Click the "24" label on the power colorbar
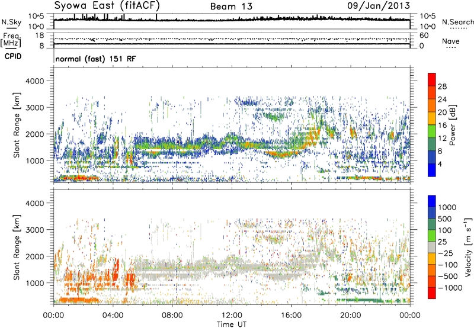This screenshot has height=328, width=474. [442, 99]
